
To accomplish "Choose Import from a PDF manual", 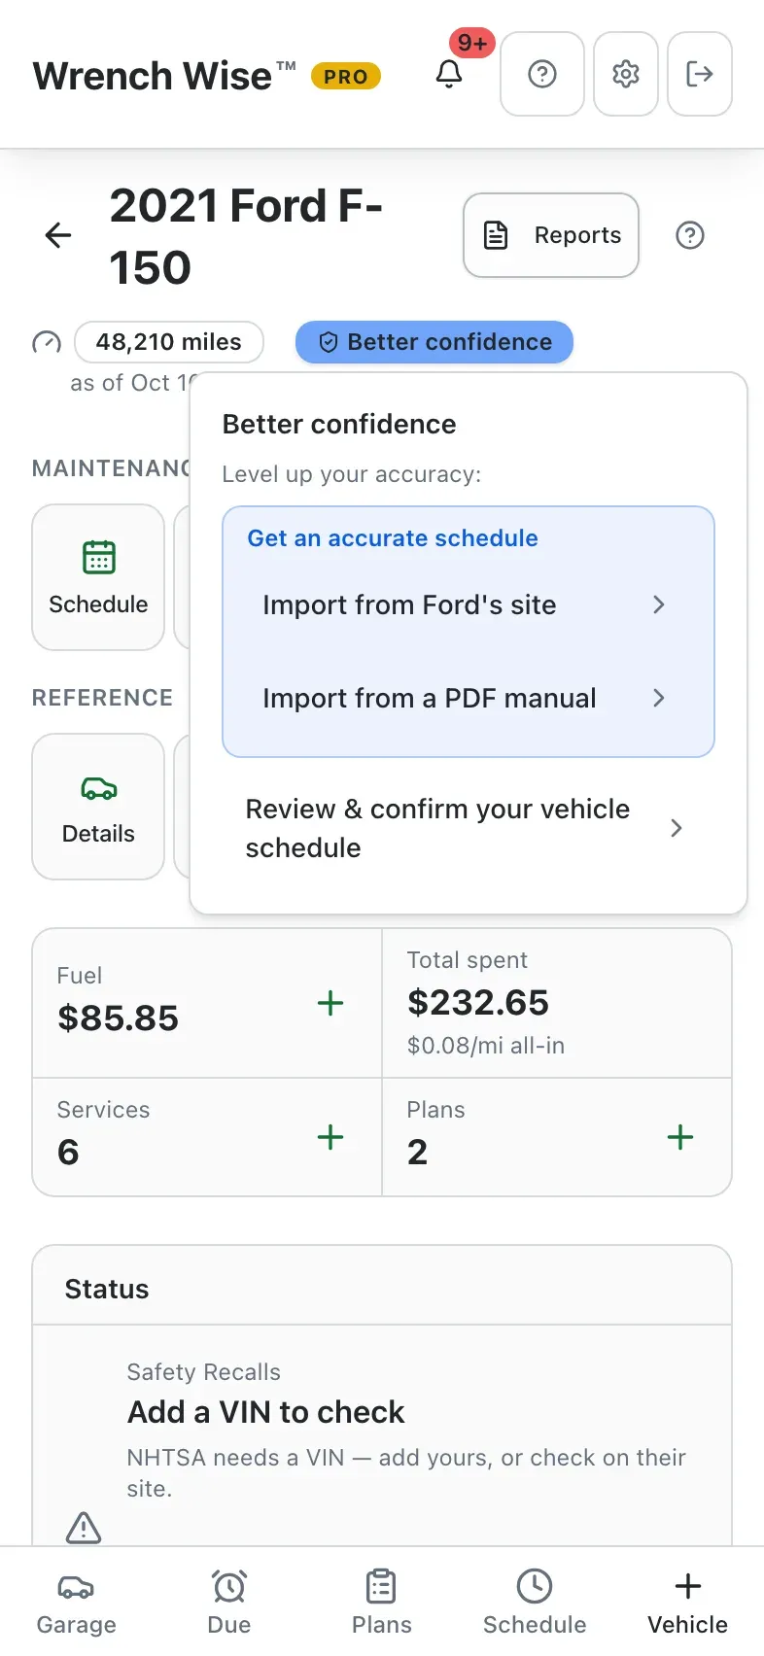I will click(469, 698).
